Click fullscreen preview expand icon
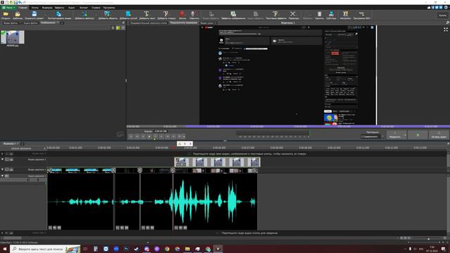The width and height of the screenshot is (450, 253). (446, 30)
